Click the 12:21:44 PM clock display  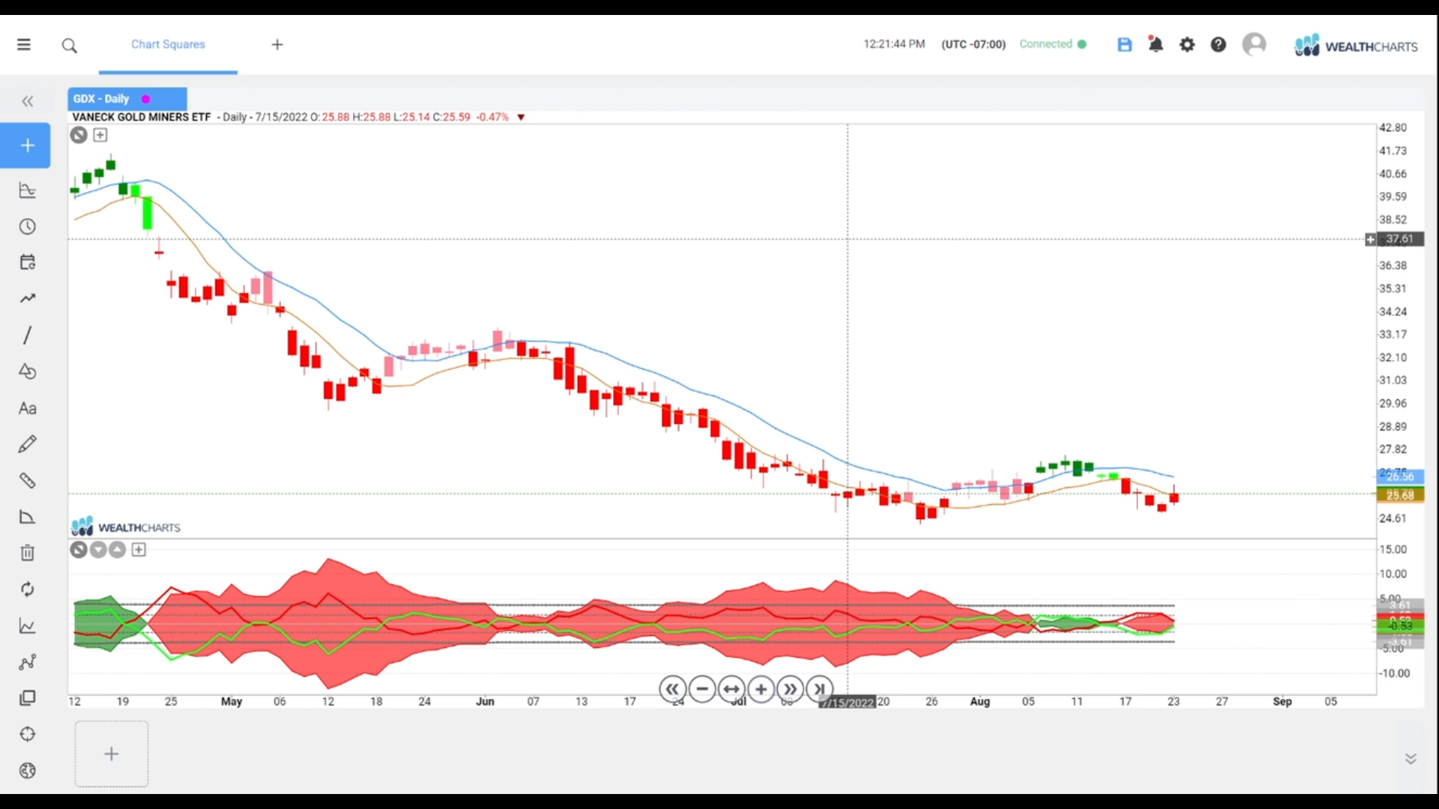[x=894, y=44]
